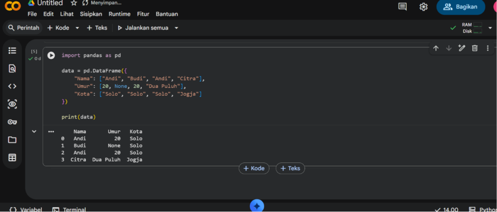Image resolution: width=497 pixels, height=212 pixels.
Task: Open the data explorer eye icon
Action: click(12, 104)
